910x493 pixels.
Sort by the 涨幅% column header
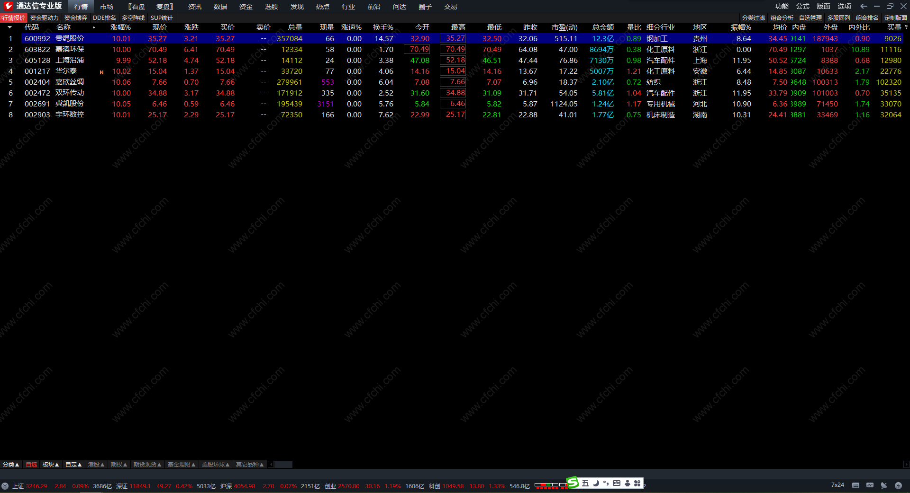pyautogui.click(x=120, y=27)
